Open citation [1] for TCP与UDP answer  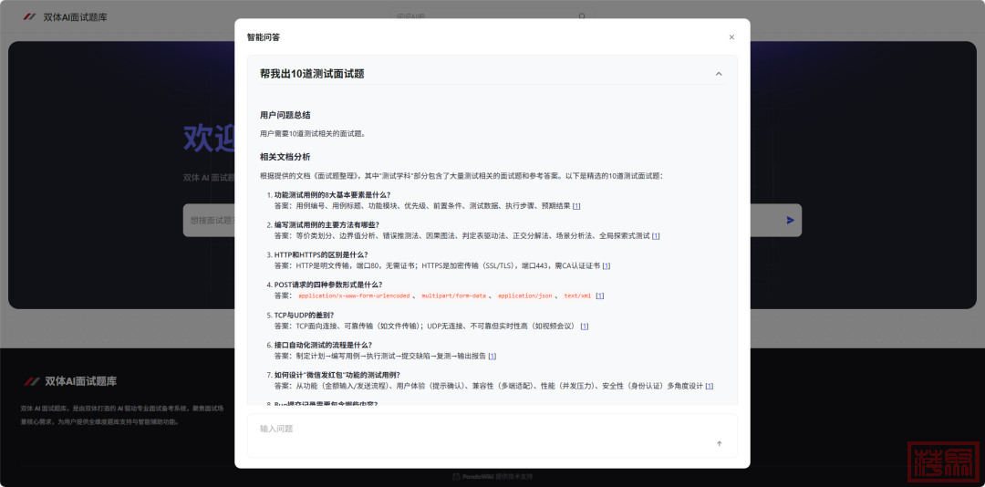pos(585,326)
